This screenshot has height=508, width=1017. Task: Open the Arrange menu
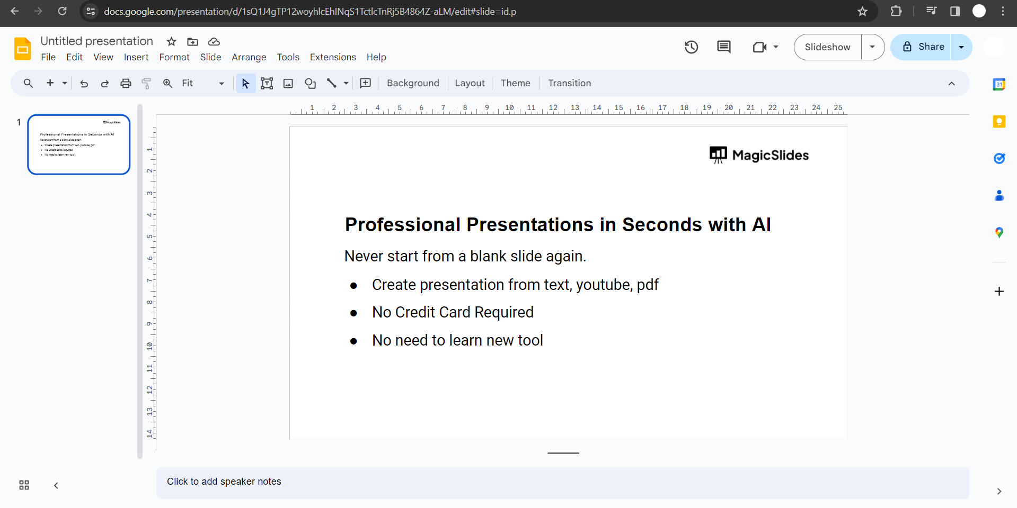click(x=249, y=57)
